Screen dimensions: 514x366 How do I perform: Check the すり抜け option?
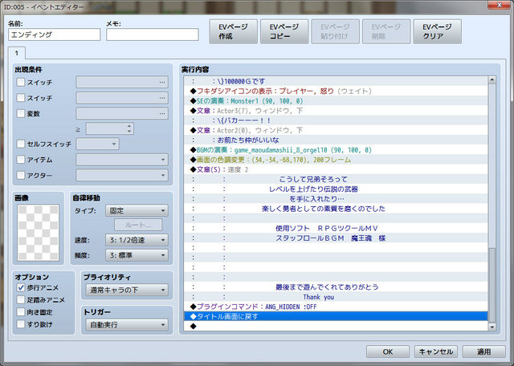point(21,324)
